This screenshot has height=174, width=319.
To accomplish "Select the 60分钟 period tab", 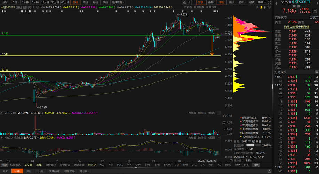I will 65,2.
